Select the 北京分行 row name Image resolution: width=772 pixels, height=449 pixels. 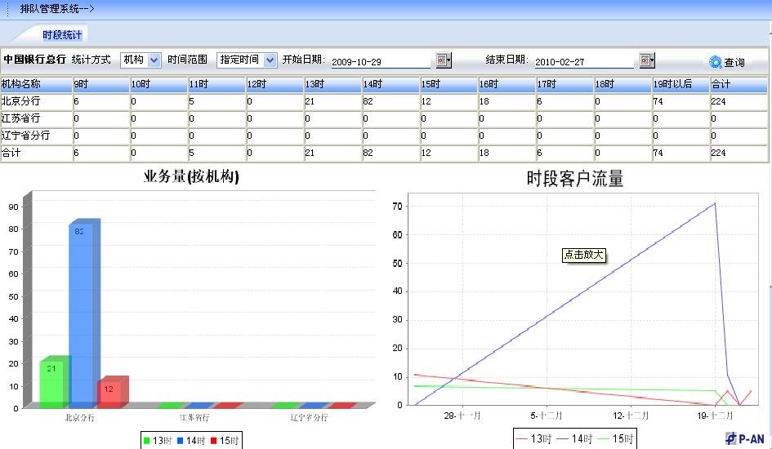(20, 101)
